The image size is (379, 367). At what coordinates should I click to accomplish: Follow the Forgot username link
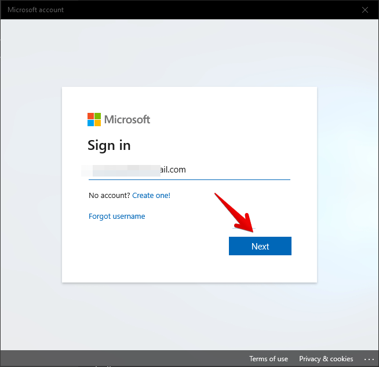(x=116, y=216)
